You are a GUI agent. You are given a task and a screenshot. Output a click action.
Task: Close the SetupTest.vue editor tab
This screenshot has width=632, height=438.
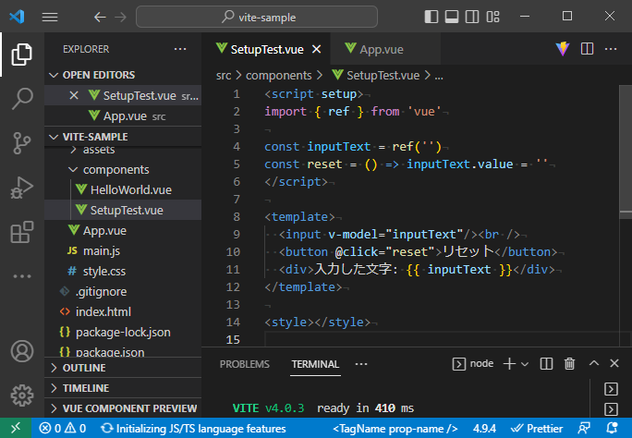pyautogui.click(x=317, y=49)
